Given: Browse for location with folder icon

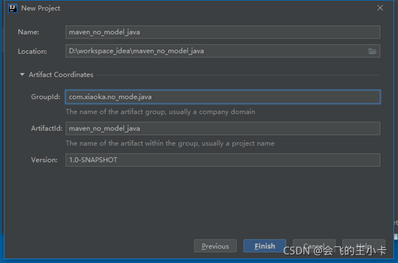Looking at the screenshot, I should point(372,52).
